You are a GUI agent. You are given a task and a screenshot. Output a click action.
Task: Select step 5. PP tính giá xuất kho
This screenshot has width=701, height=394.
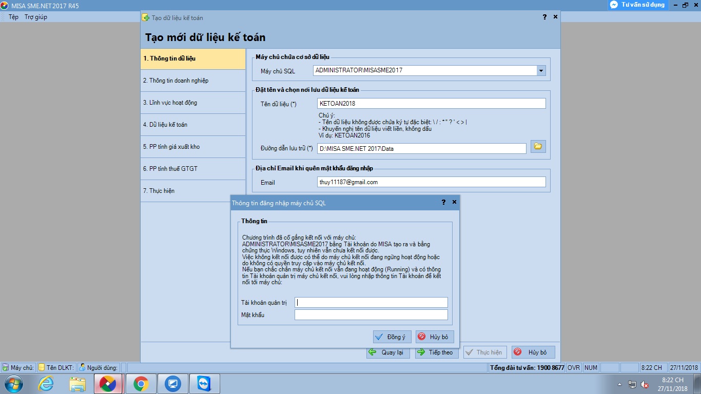pos(193,147)
